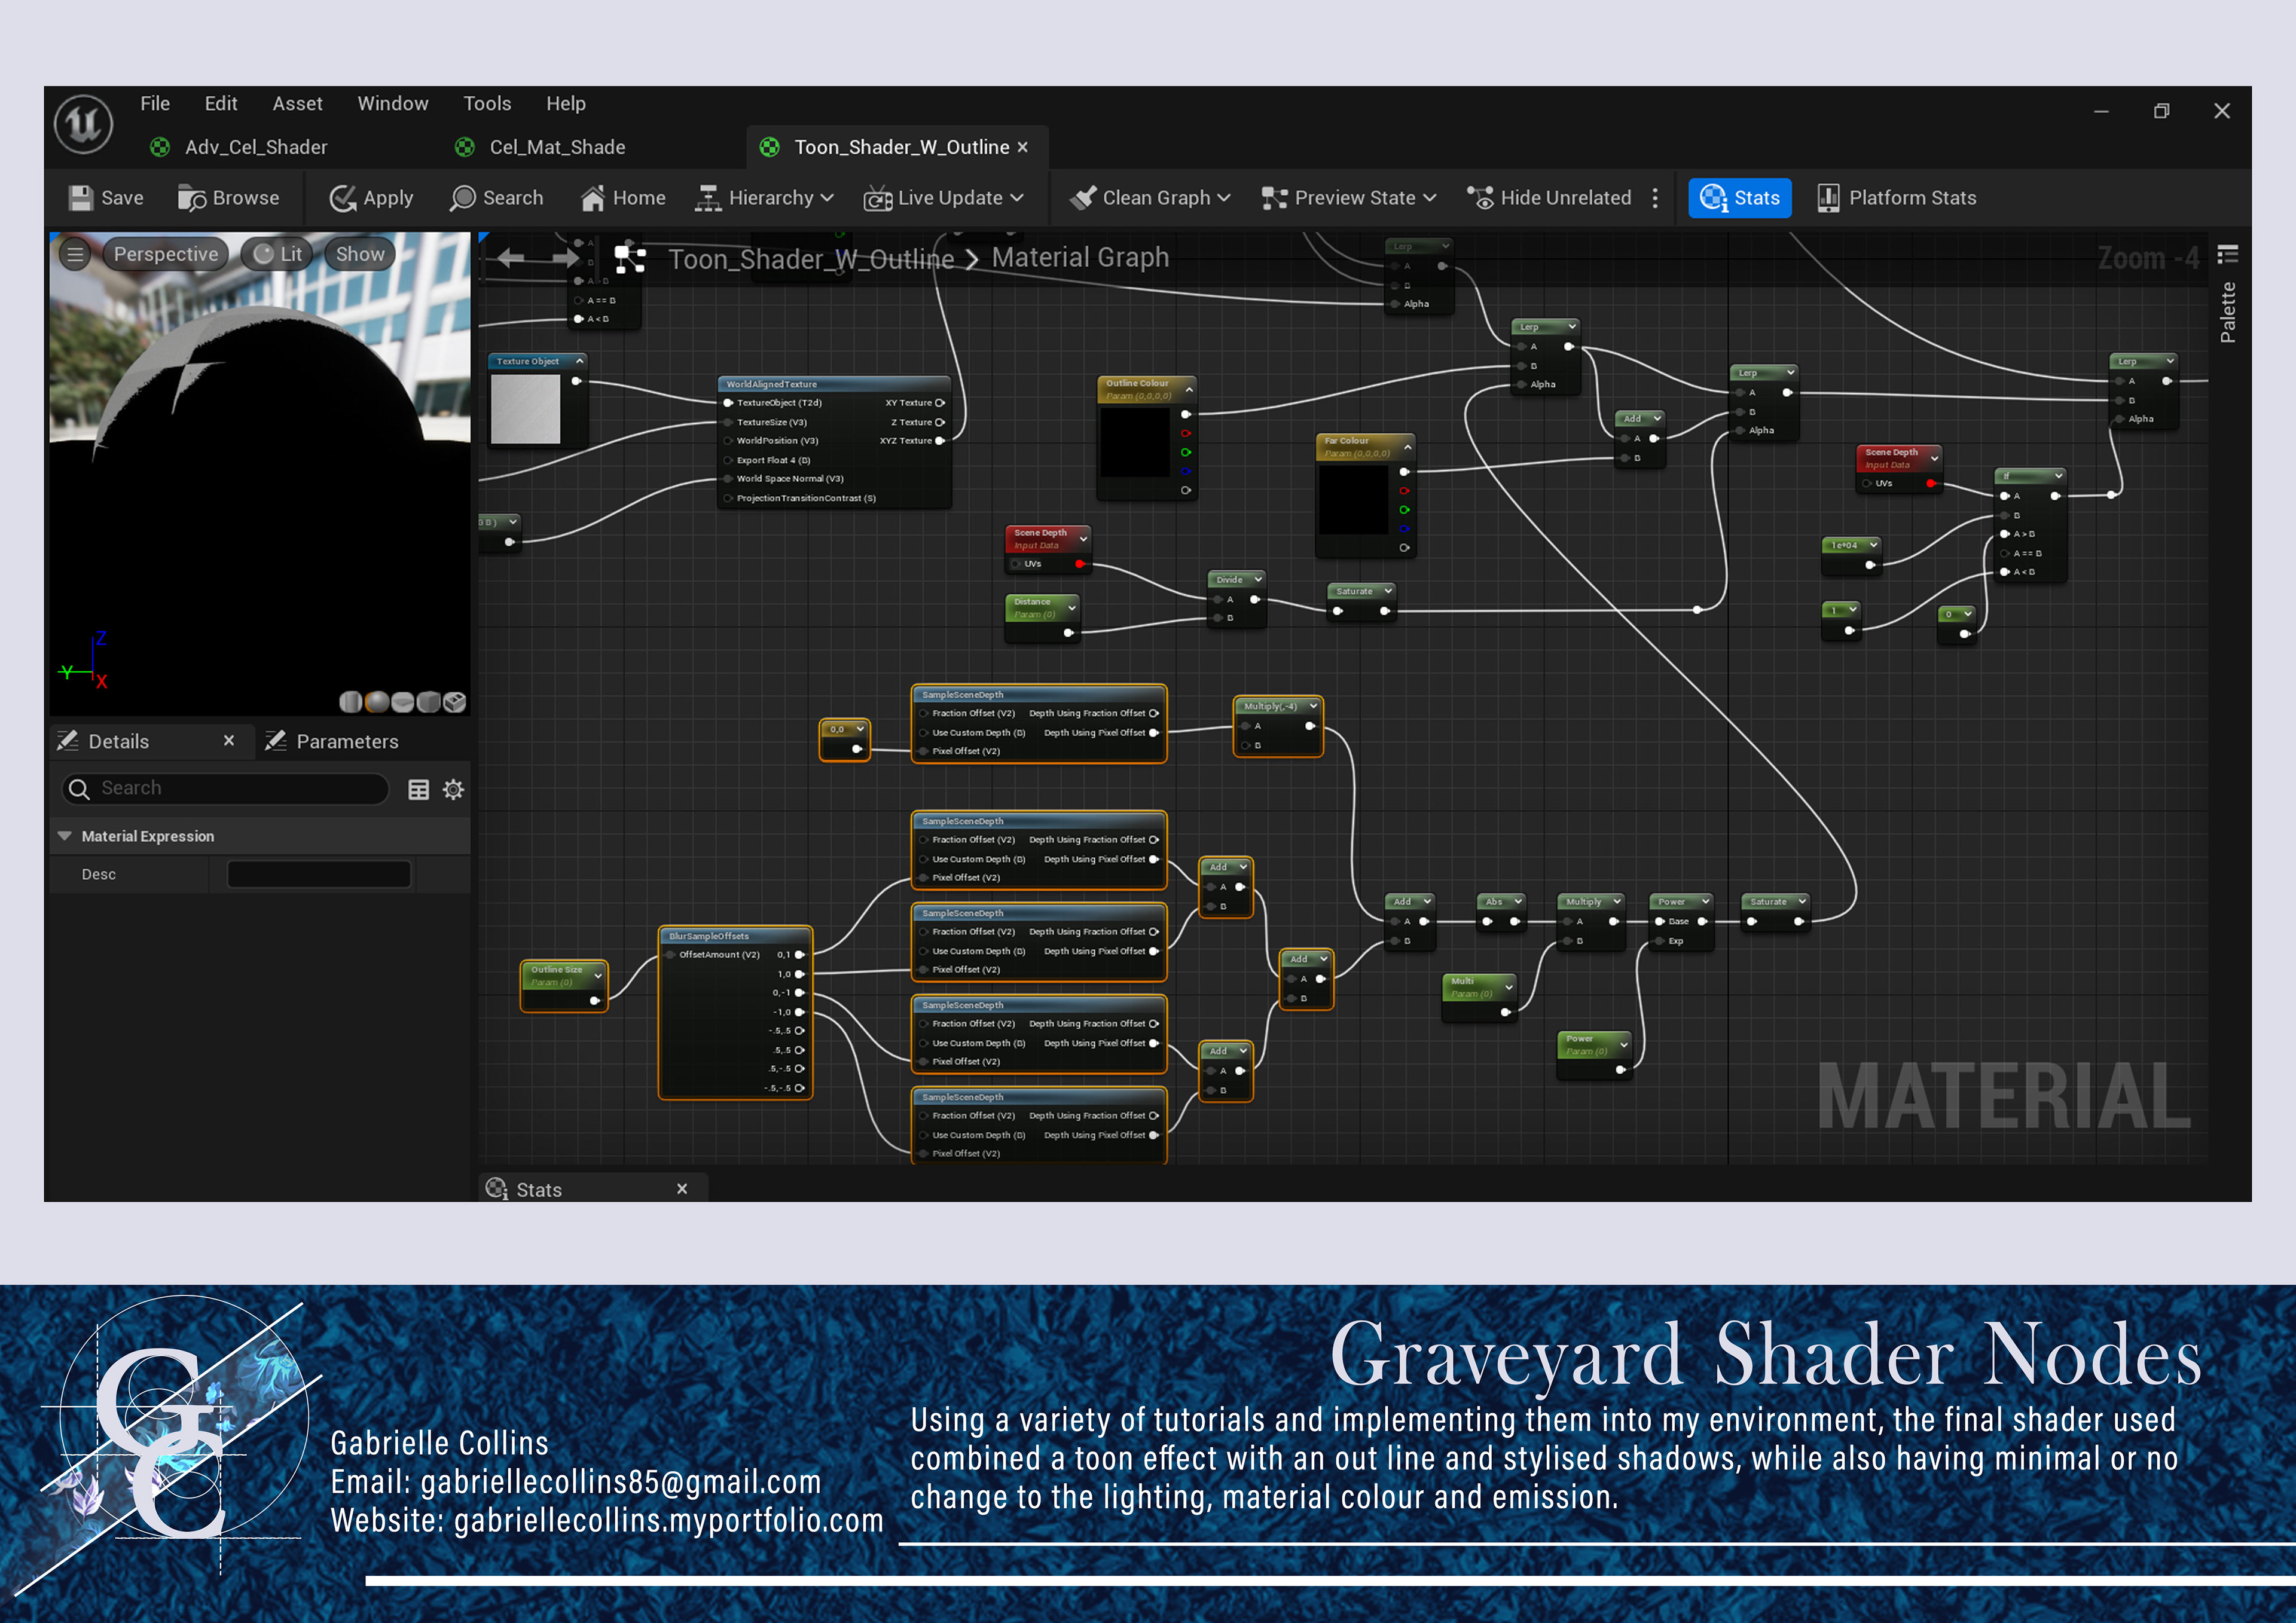This screenshot has width=2296, height=1623.
Task: Toggle Hide Unrelated nodes
Action: [1549, 198]
